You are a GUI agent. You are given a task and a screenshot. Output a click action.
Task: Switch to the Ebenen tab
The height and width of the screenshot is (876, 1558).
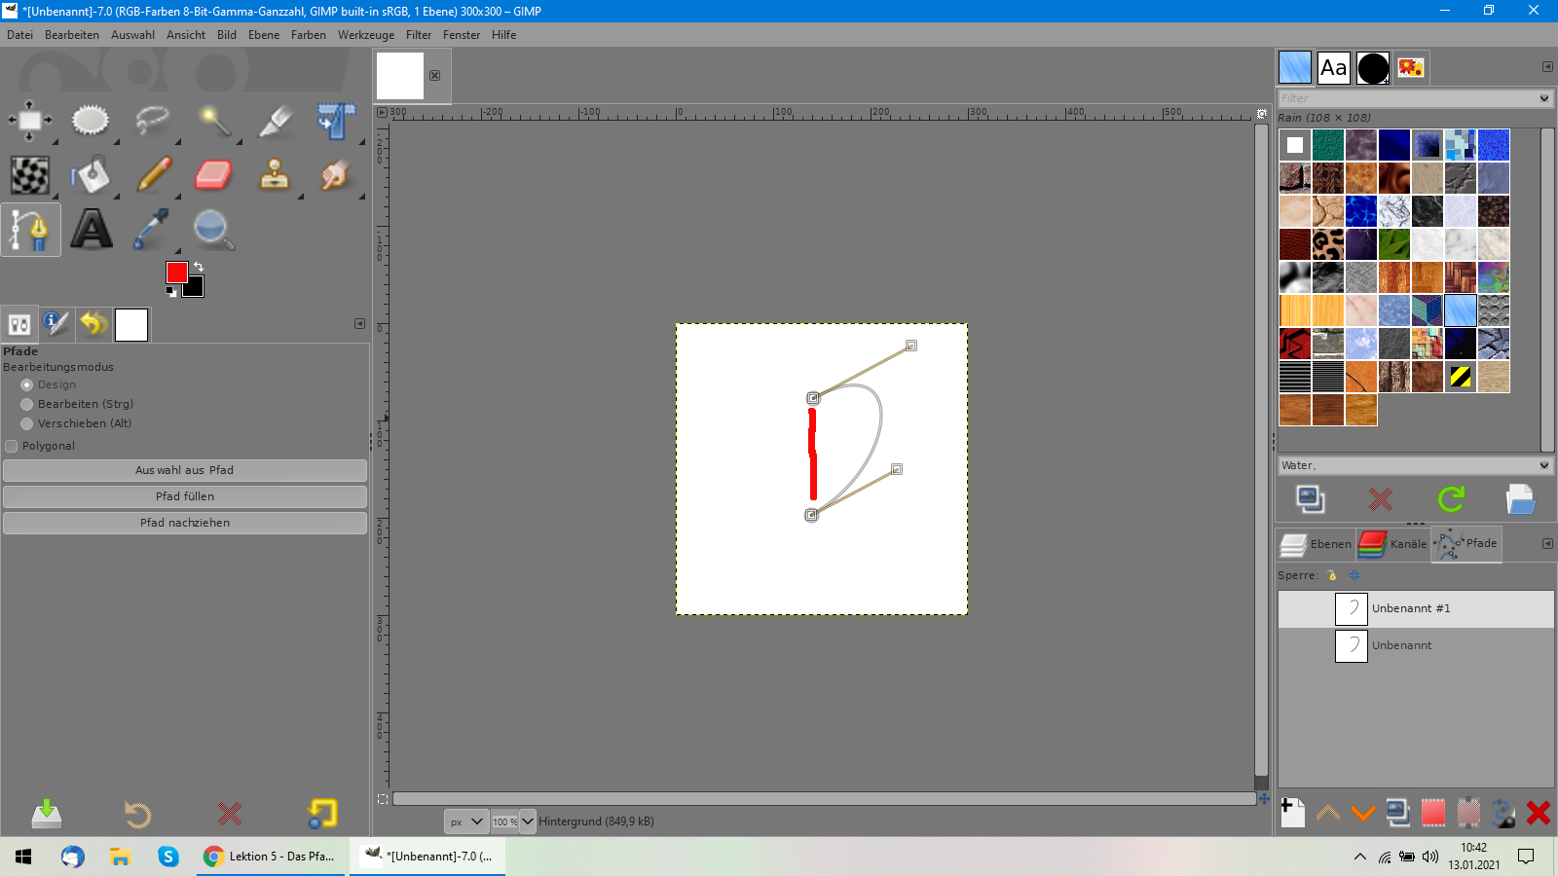[x=1317, y=544]
